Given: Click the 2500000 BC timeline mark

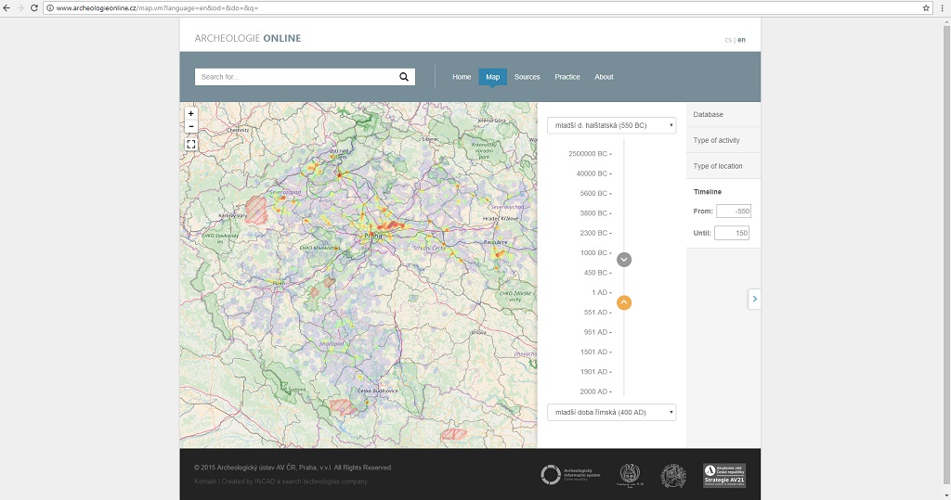Looking at the screenshot, I should [x=590, y=154].
